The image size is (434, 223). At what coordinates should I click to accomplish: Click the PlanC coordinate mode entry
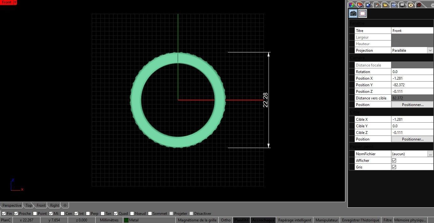pyautogui.click(x=6, y=220)
